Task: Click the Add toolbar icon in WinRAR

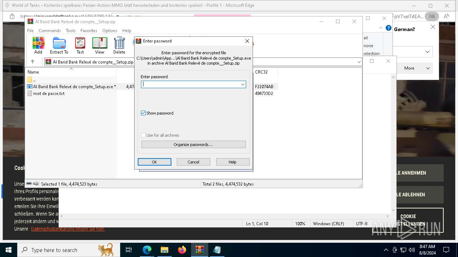Action: click(38, 46)
